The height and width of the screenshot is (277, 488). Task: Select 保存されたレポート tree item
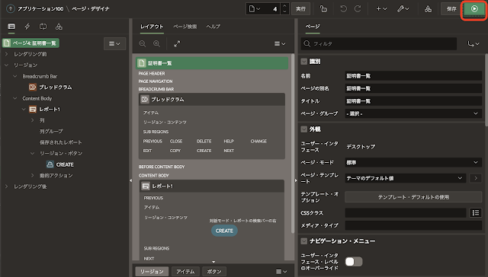60,142
